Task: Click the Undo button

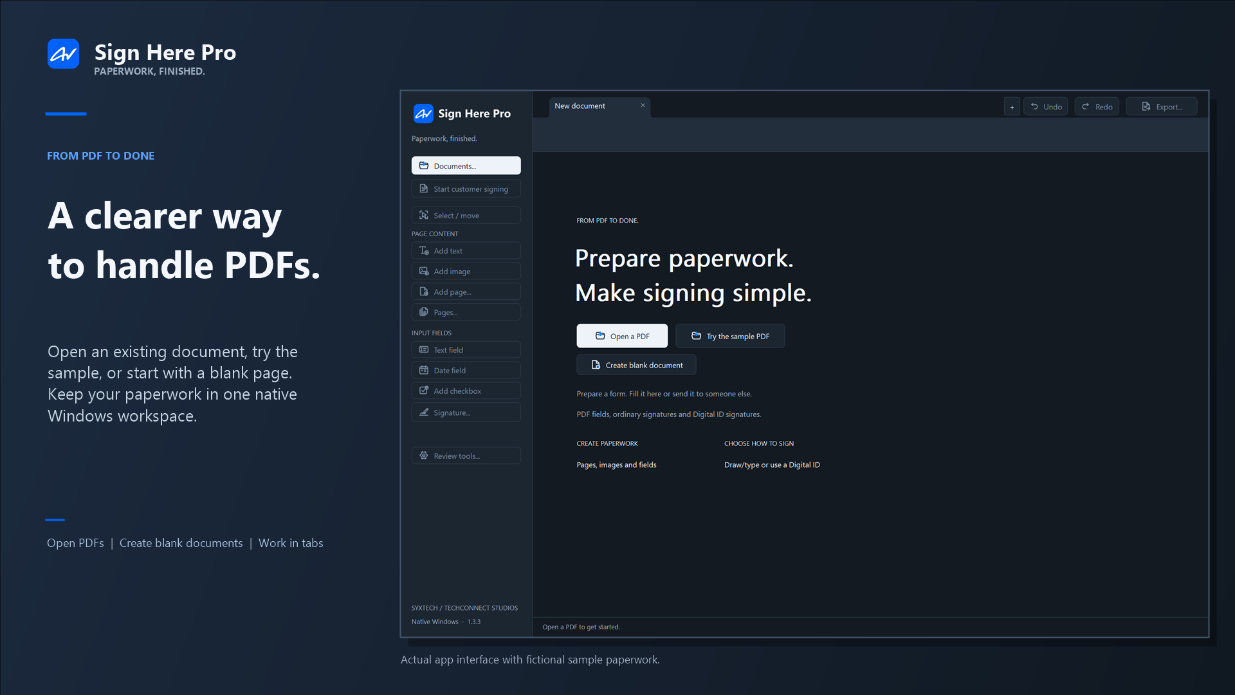Action: coord(1046,107)
